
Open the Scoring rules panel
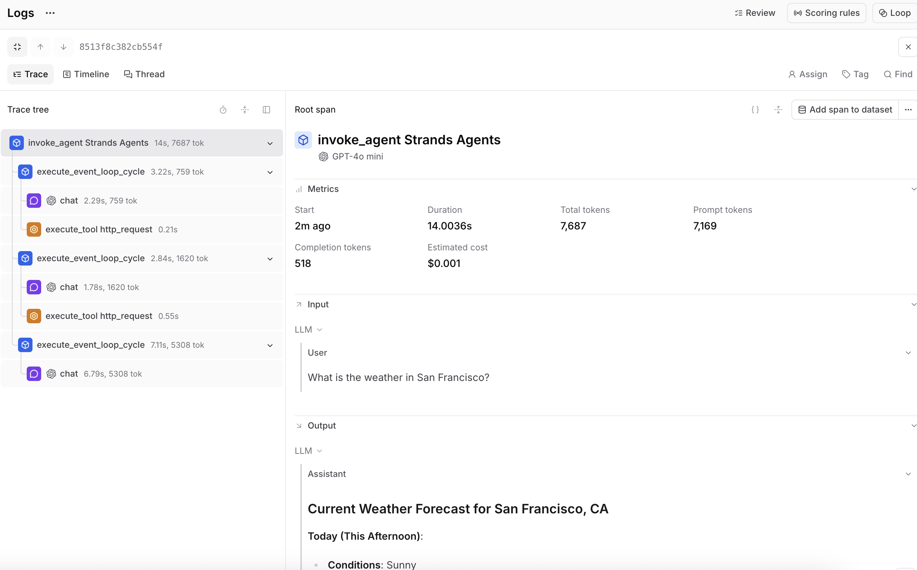pos(826,12)
